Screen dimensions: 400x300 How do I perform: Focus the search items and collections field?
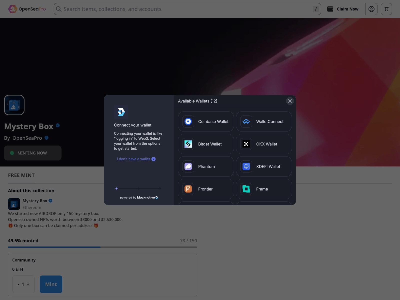[x=187, y=9]
